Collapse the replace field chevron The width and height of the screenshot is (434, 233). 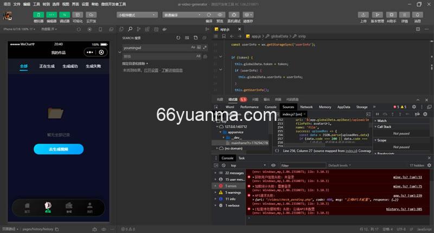tap(119, 52)
